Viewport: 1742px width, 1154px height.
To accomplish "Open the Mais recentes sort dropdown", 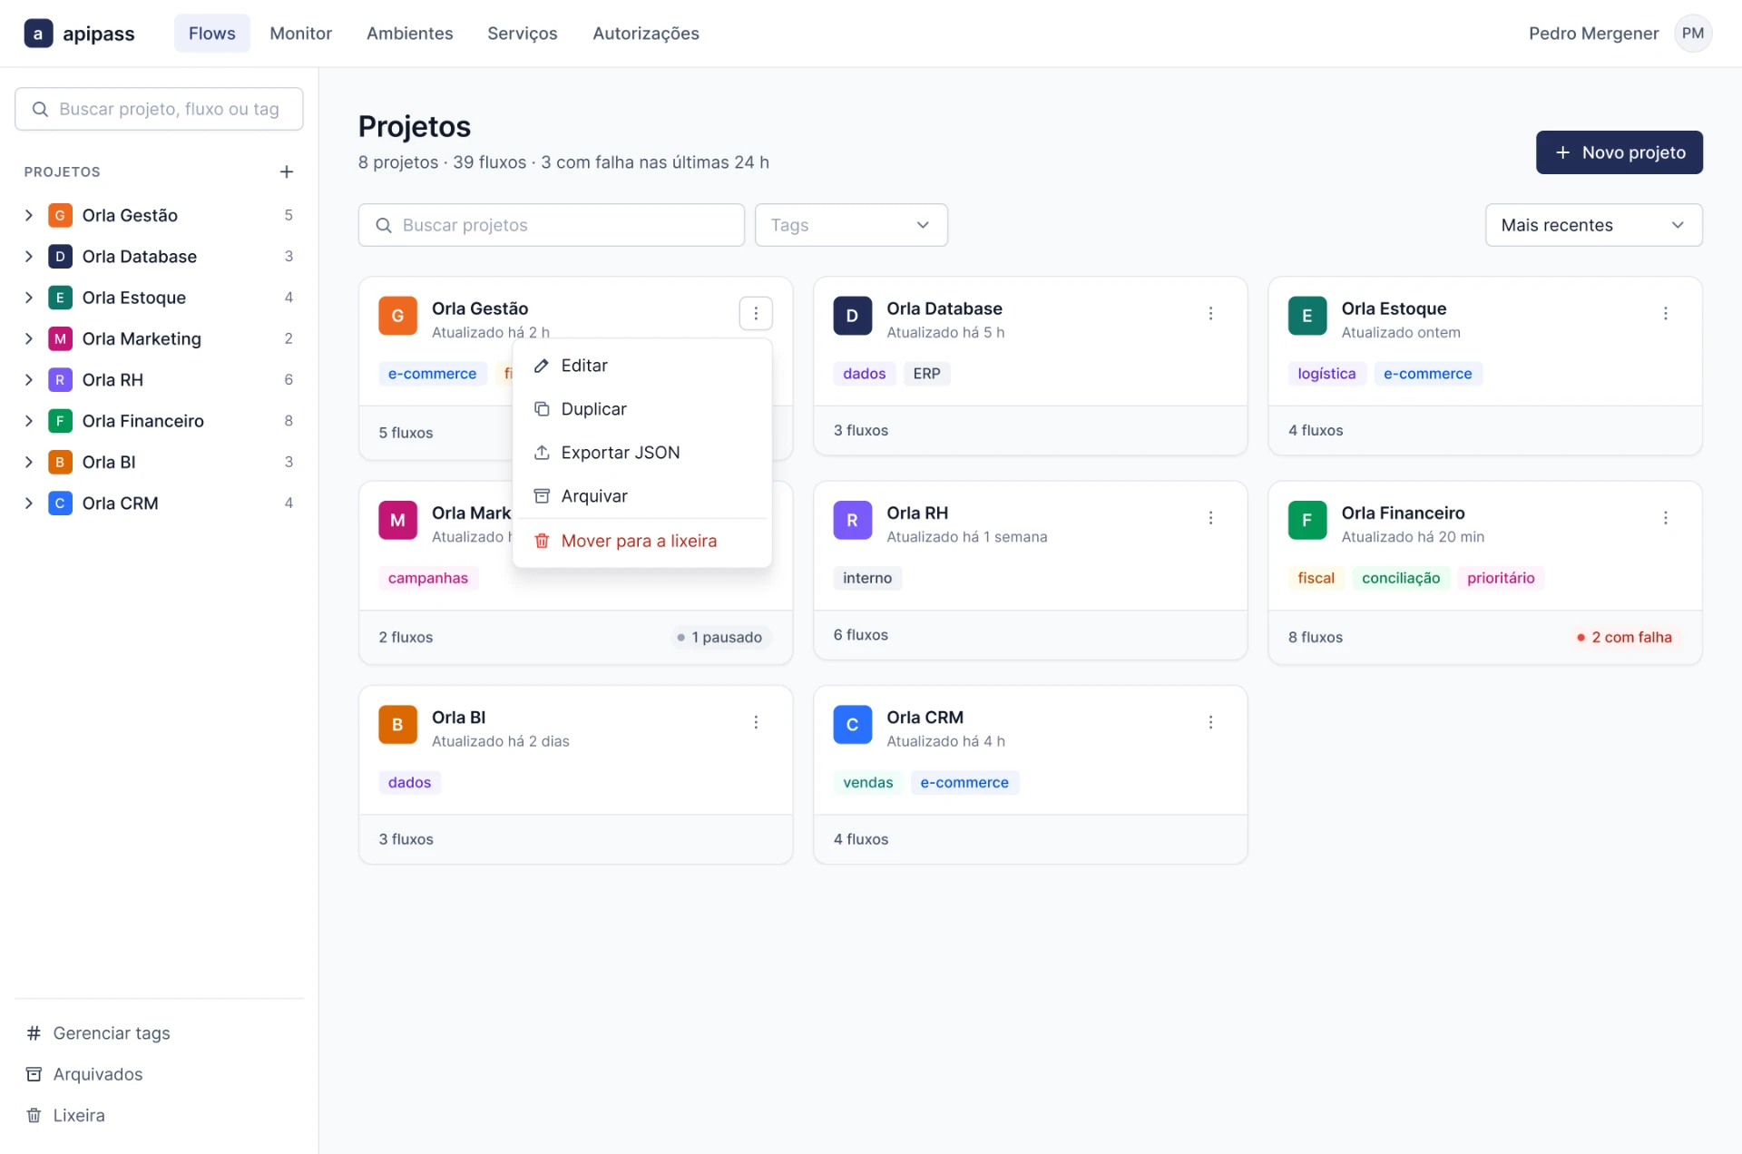I will (x=1593, y=225).
